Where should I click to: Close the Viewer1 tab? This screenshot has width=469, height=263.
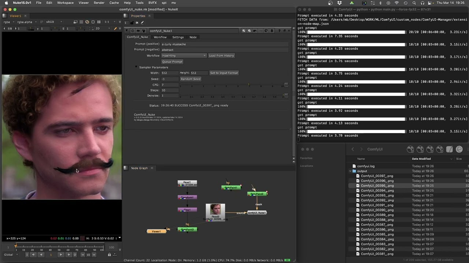25,16
